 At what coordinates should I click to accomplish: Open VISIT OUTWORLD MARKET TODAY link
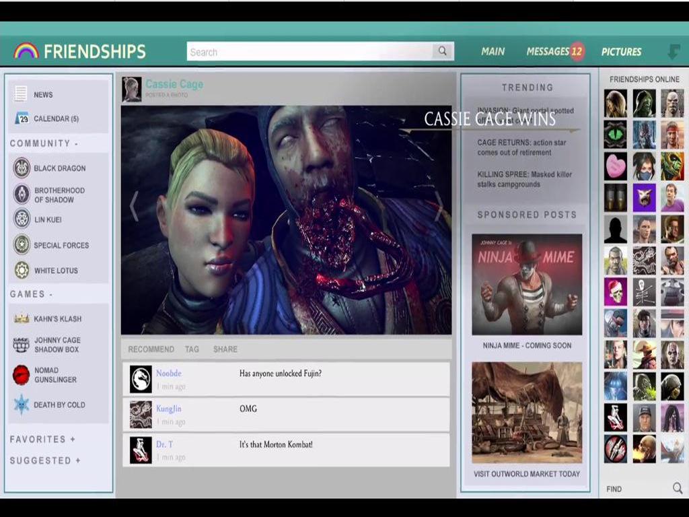coord(527,474)
